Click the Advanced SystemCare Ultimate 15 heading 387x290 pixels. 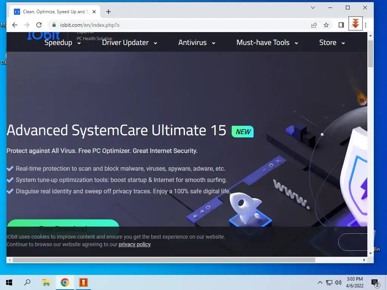[x=116, y=130]
